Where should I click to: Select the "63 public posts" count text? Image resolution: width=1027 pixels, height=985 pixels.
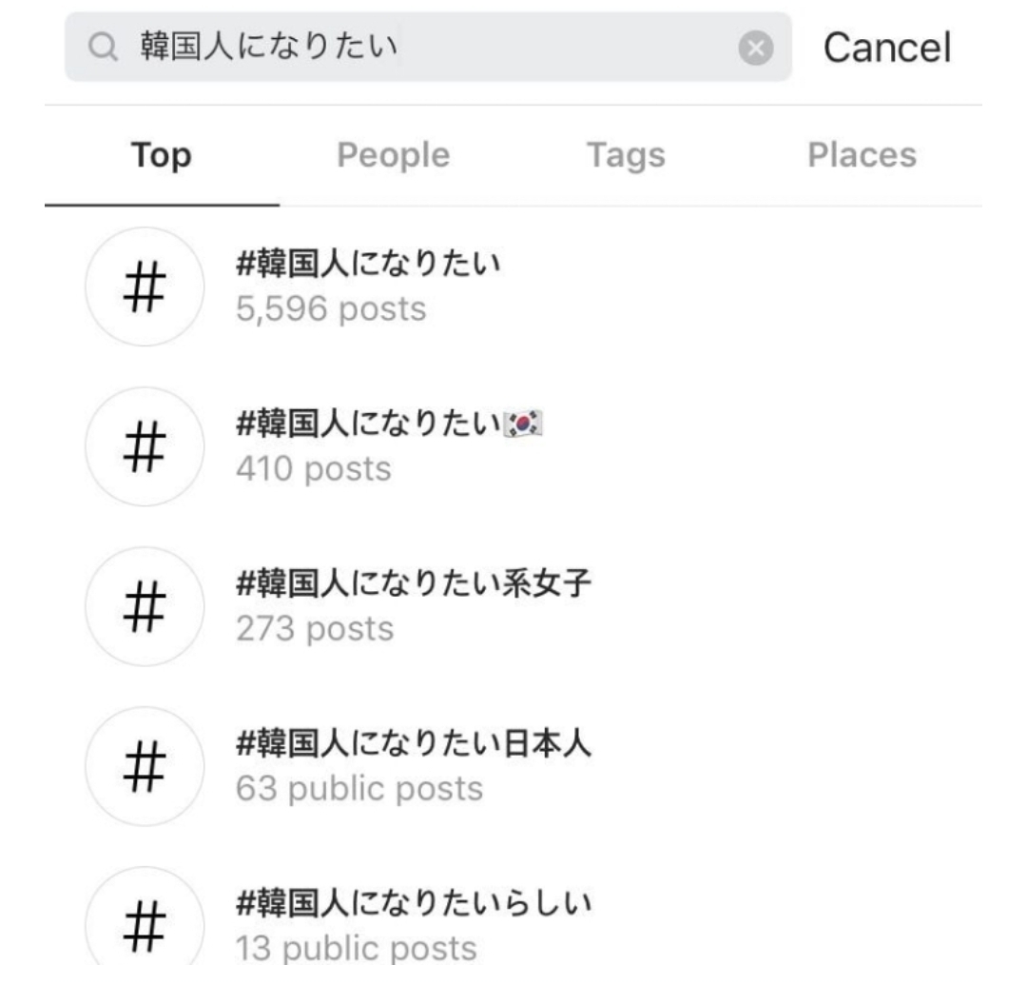click(x=358, y=789)
